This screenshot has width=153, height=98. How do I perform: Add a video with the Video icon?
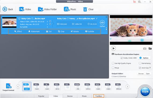[25, 9]
